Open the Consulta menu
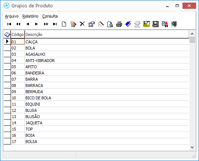Image resolution: width=199 pixels, height=161 pixels. click(50, 16)
